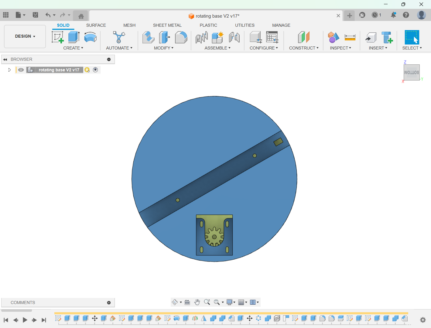Click the Create Sketch icon

[57, 37]
